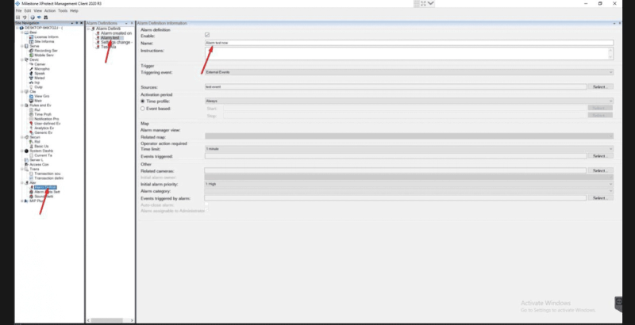The image size is (635, 325).
Task: Open the Alarm category dropdown
Action: [x=409, y=191]
